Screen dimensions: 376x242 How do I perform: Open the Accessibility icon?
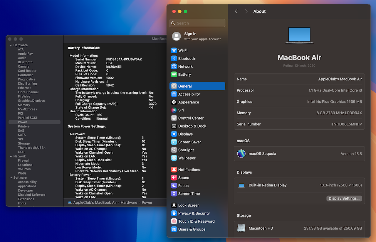(x=174, y=94)
